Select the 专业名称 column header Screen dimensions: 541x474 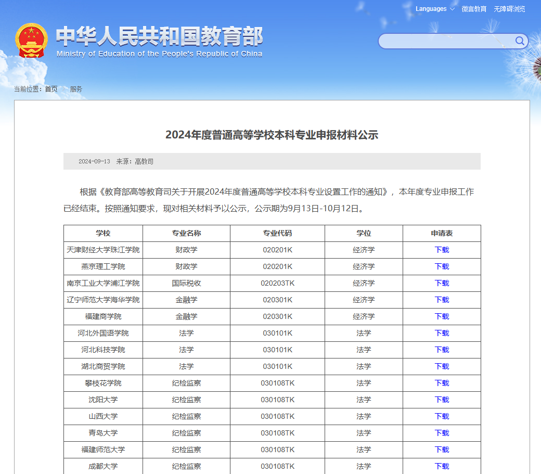[x=186, y=233]
